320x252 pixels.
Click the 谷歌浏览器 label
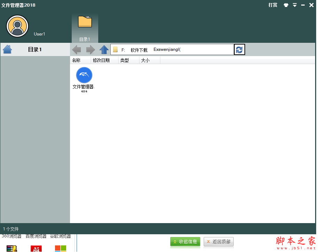point(60,236)
